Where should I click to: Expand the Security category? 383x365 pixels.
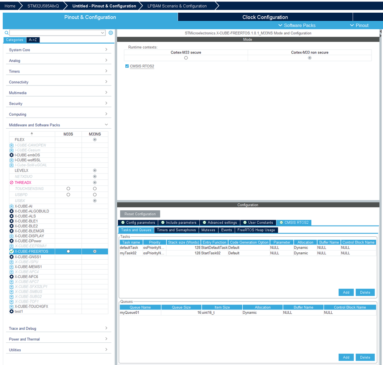[58, 103]
